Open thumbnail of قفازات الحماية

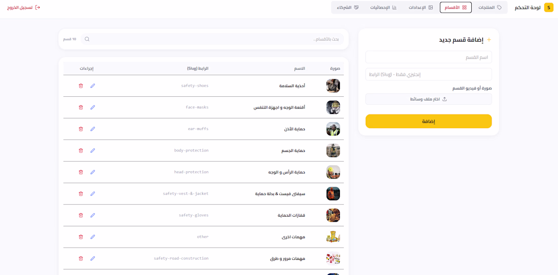point(333,215)
